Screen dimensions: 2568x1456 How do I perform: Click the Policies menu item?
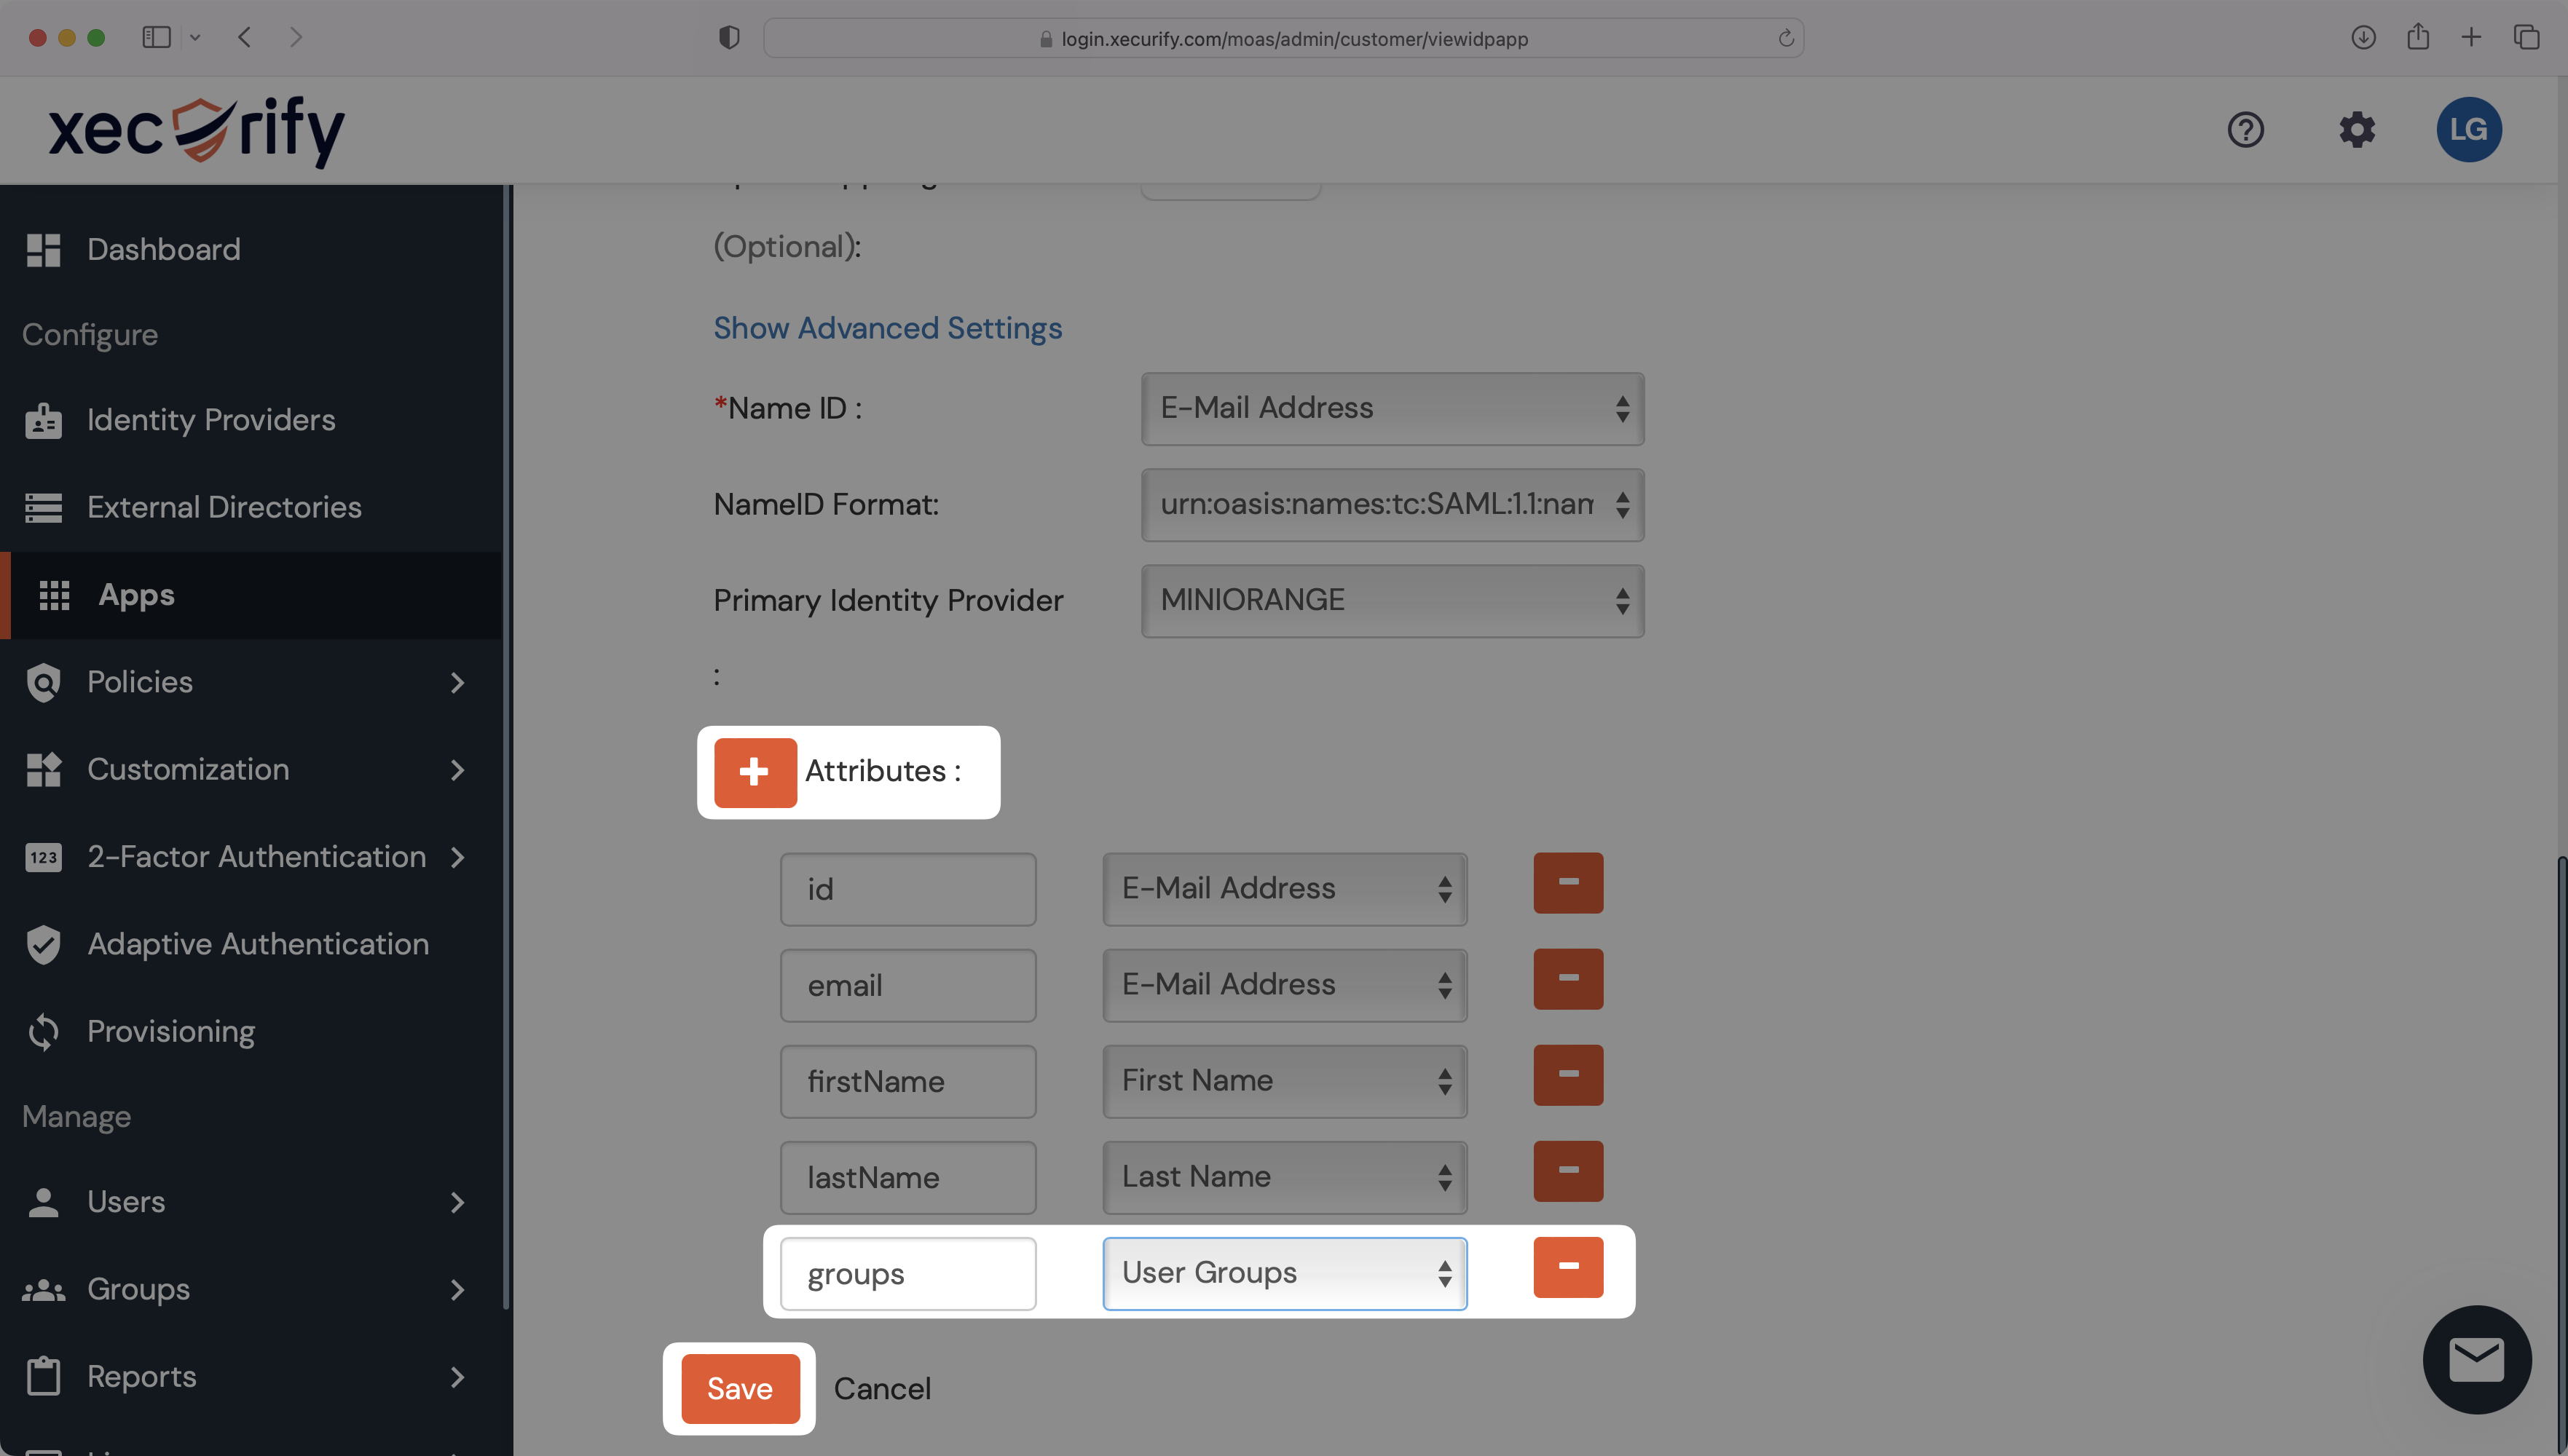coord(139,682)
